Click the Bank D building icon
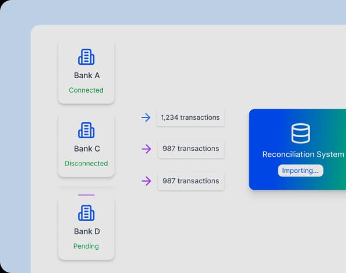The image size is (346, 273). [x=86, y=213]
